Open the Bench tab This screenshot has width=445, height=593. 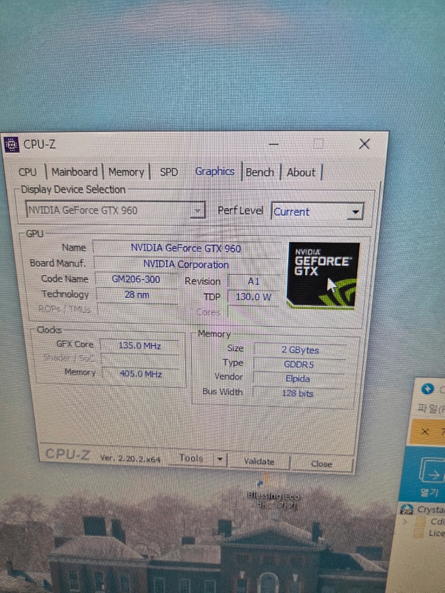click(260, 173)
